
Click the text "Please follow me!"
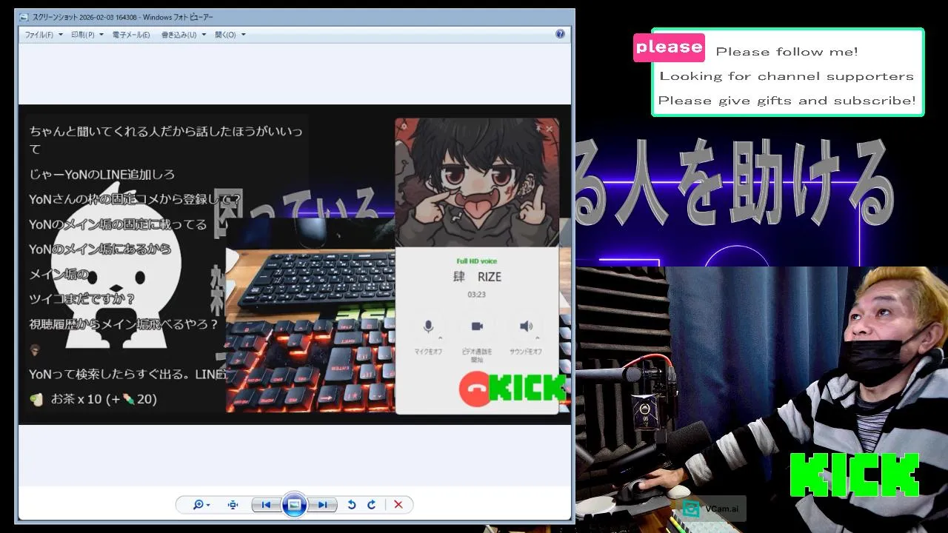787,52
